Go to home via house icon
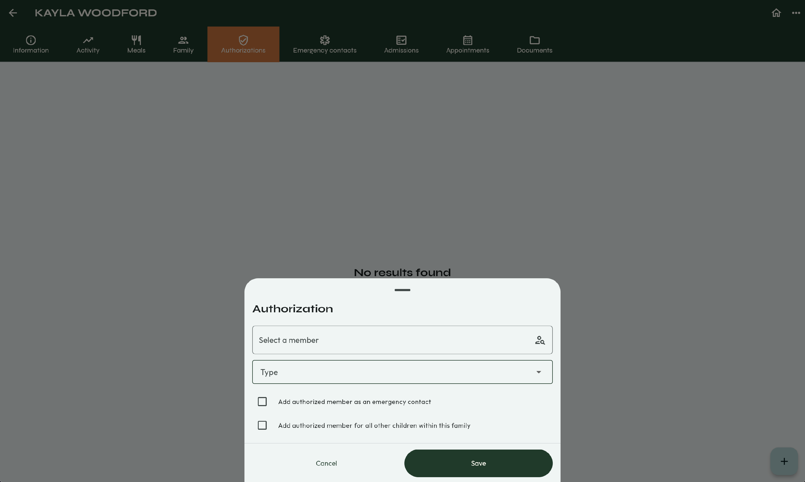Screen dimensions: 805x482 tap(776, 13)
